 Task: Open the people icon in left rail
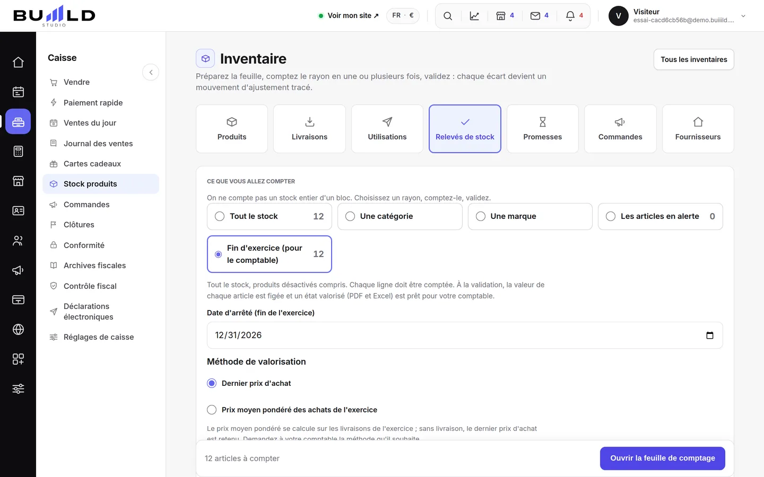(x=18, y=241)
